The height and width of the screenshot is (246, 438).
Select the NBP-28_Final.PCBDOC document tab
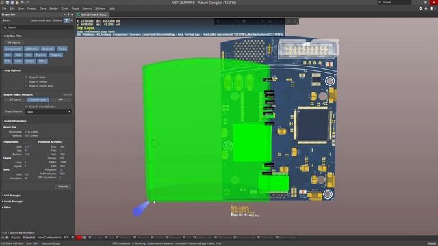[x=93, y=14]
